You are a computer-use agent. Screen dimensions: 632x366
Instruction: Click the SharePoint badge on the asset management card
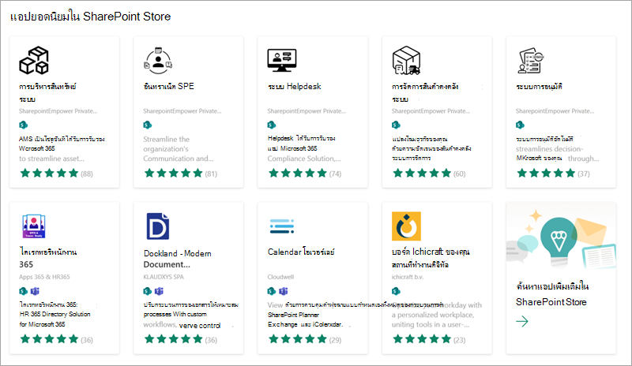[24, 125]
